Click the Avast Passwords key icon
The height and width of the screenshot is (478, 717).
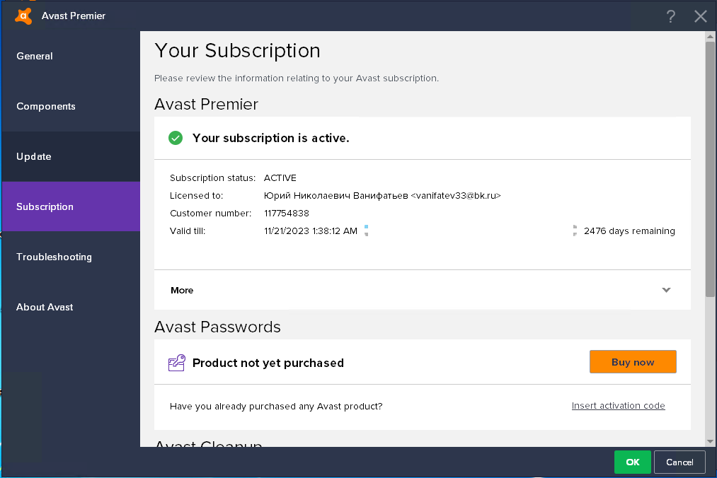pyautogui.click(x=176, y=363)
